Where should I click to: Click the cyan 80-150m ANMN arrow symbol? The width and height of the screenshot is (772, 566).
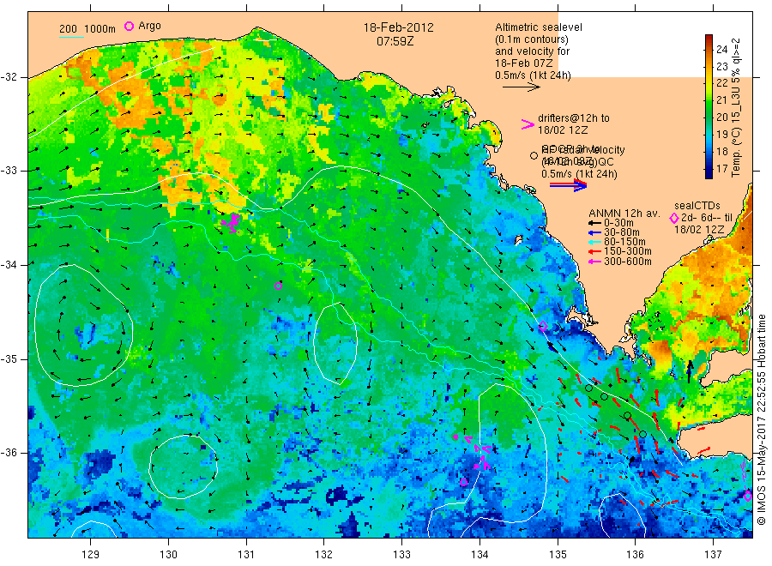tap(594, 242)
